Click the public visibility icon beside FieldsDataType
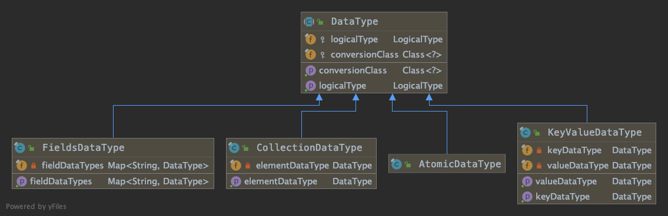This screenshot has height=216, width=668. (31, 148)
